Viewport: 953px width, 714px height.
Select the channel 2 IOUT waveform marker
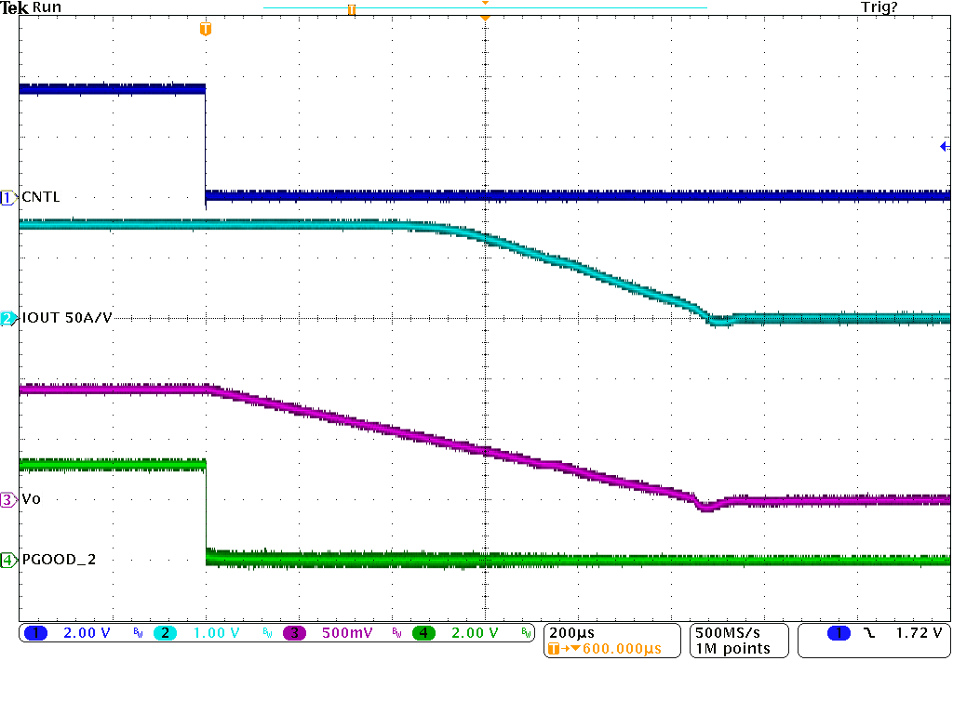8,319
